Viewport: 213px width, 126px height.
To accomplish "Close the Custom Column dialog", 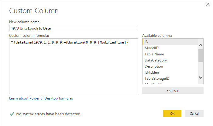I will 208,4.
